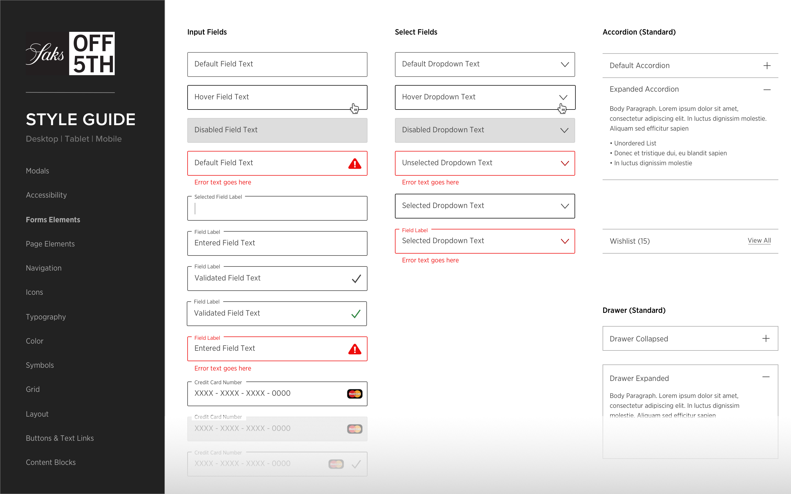Go to Accessibility section
The image size is (791, 494).
tap(46, 195)
